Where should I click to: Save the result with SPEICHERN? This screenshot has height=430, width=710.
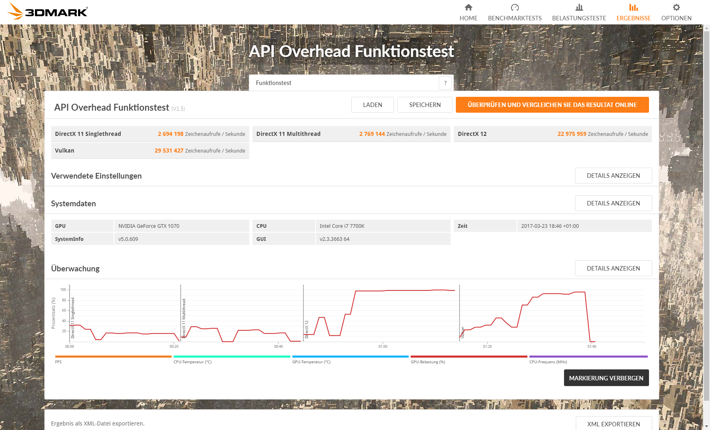(x=425, y=105)
